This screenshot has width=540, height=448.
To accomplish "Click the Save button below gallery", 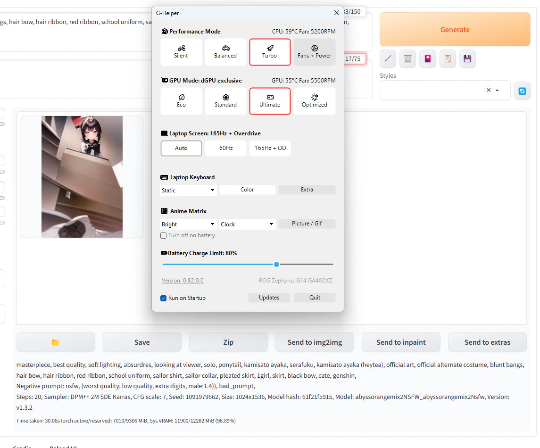I will [142, 342].
